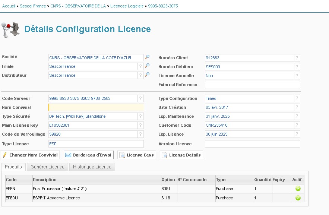Click the Numéro Client value 912863
The width and height of the screenshot is (329, 215).
coord(212,58)
